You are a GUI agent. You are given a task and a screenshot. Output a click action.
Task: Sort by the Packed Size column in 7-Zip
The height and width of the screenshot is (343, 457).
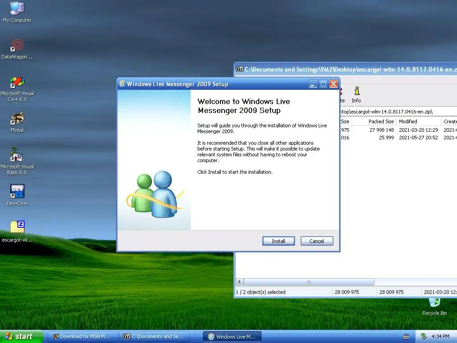point(374,121)
